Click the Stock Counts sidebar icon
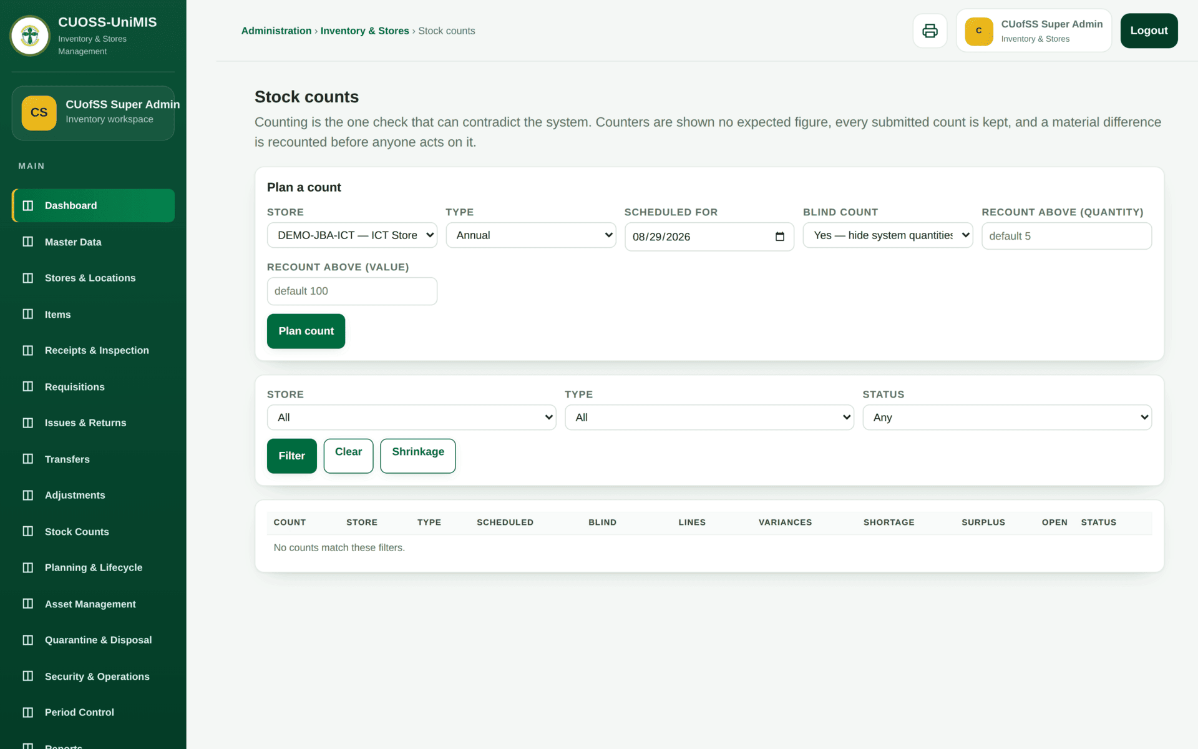 click(28, 531)
